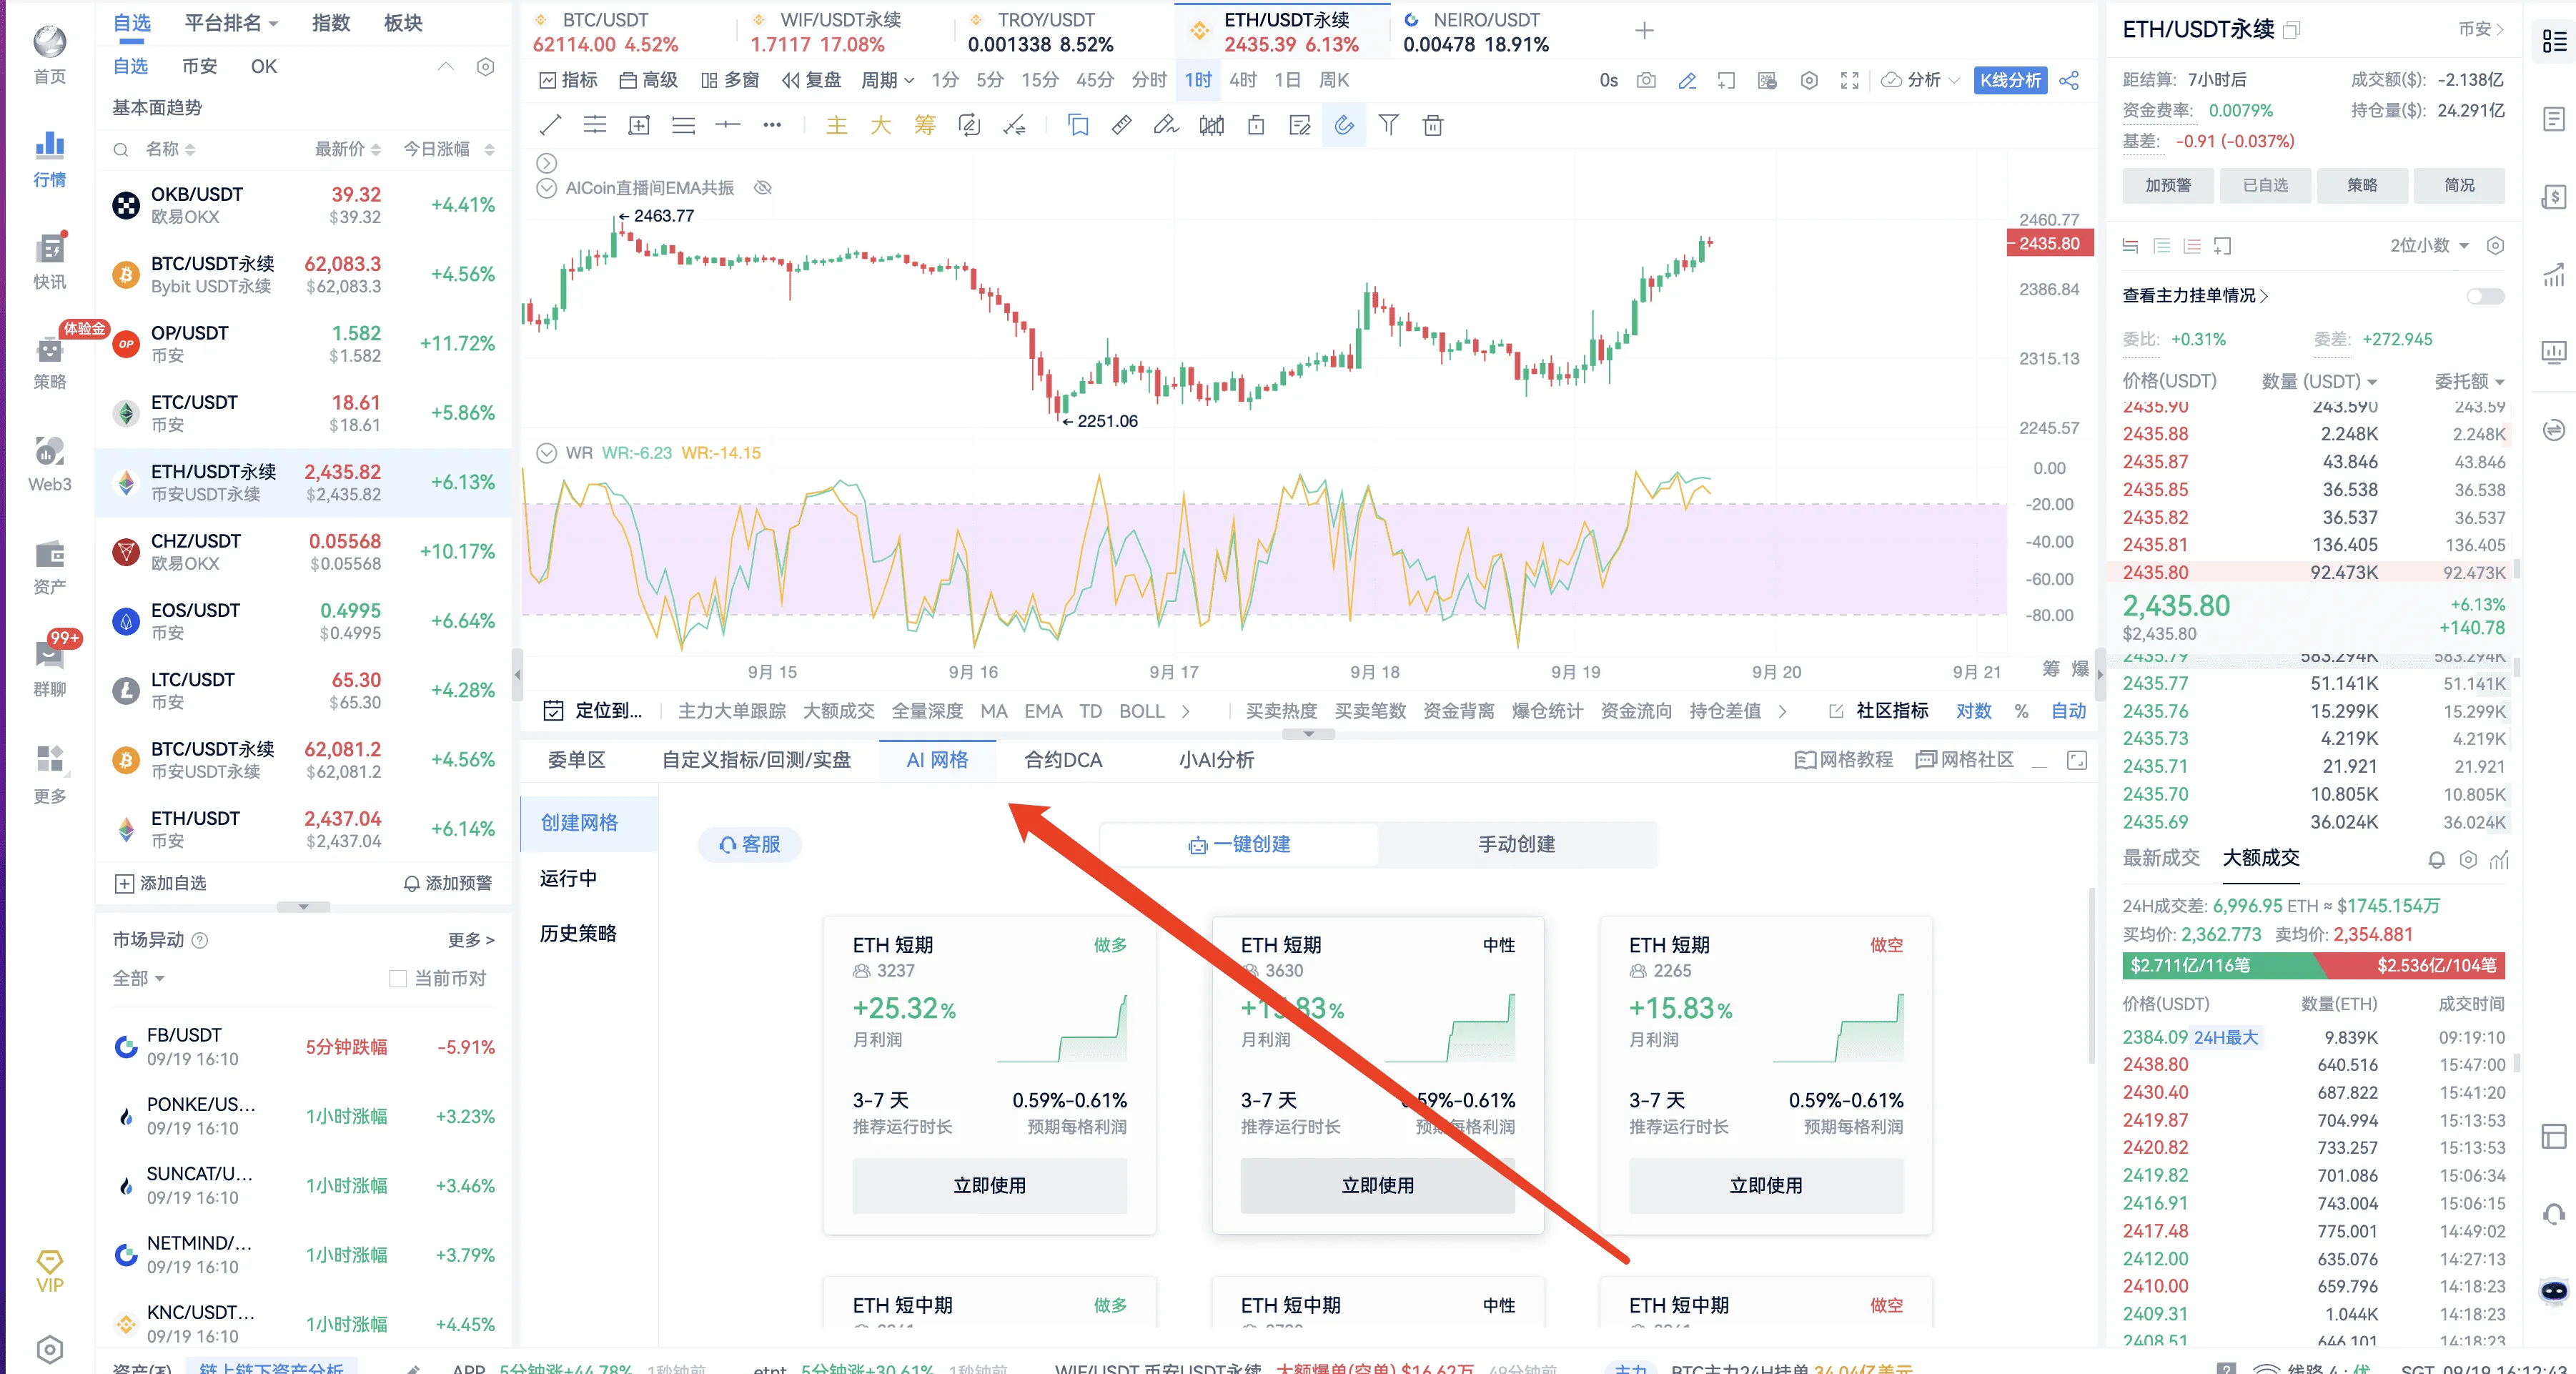The height and width of the screenshot is (1374, 2576).
Task: Share the chart via share icon
Action: pos(2069,80)
